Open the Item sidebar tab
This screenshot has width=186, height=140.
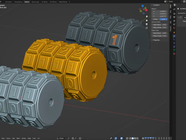[170, 6]
